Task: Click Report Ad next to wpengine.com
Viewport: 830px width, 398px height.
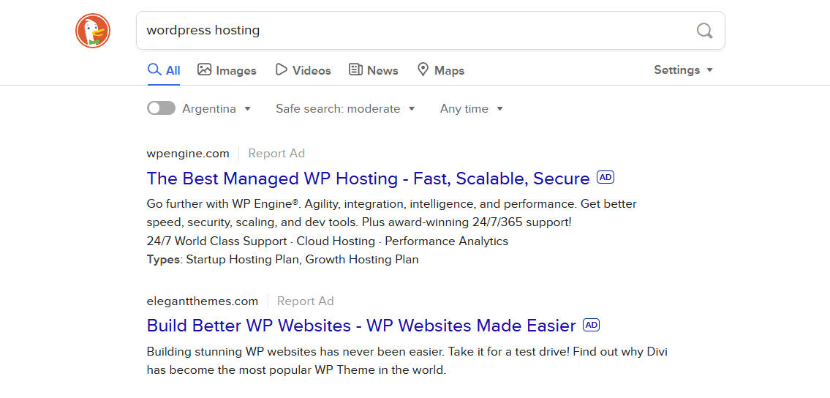Action: pyautogui.click(x=276, y=154)
